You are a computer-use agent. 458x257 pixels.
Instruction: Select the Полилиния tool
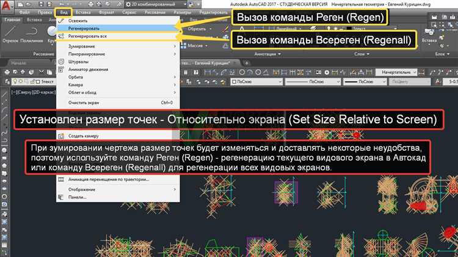pos(32,34)
